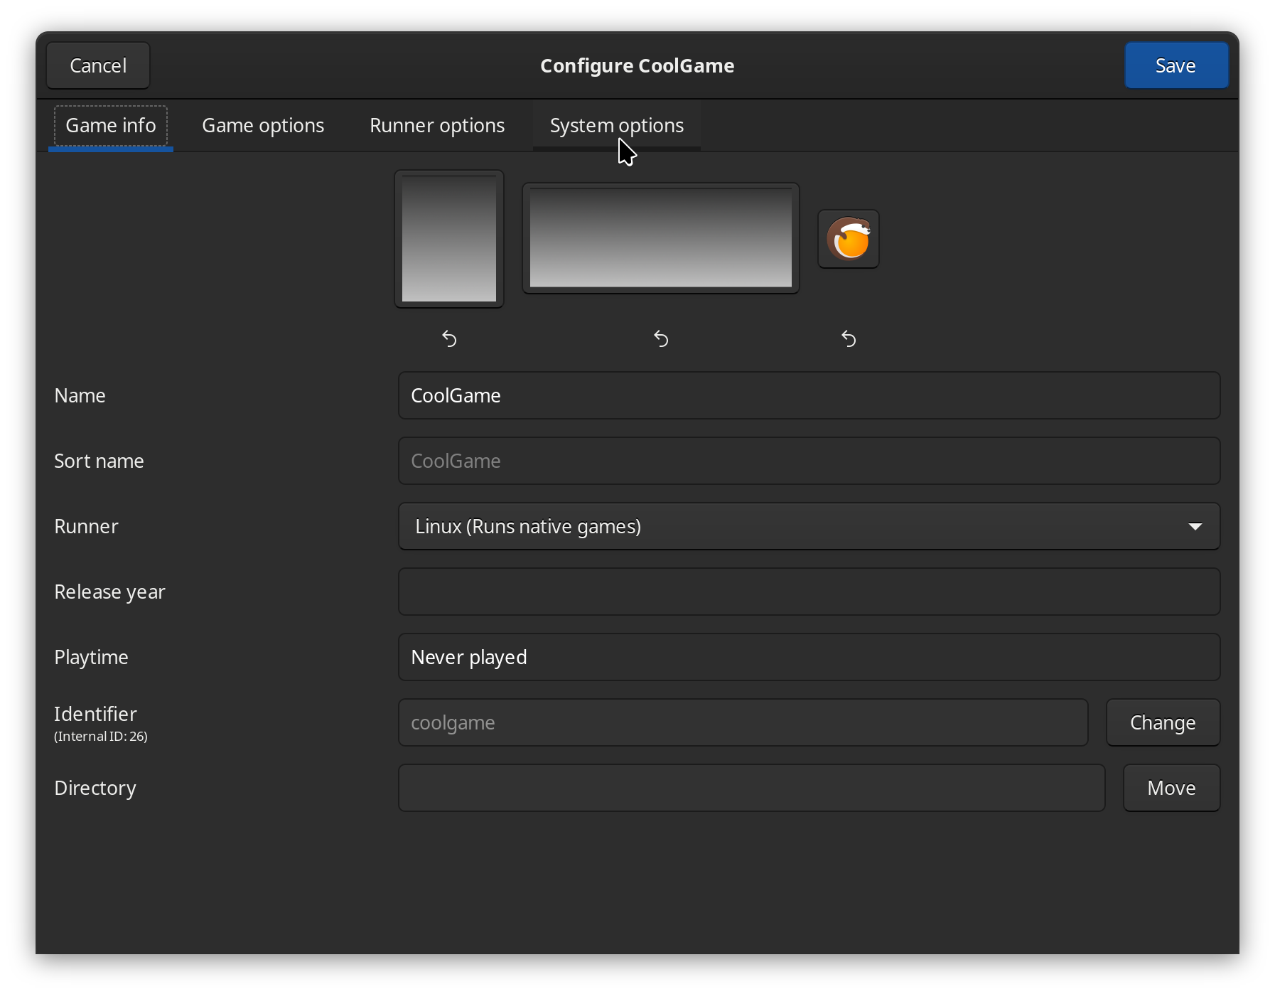Expand the Runner dropdown

(x=809, y=526)
